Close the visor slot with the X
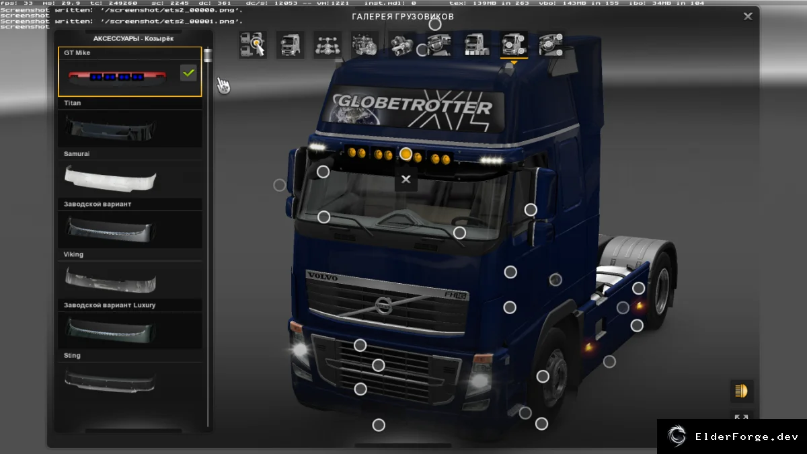Viewport: 807px width, 454px height. pyautogui.click(x=406, y=180)
